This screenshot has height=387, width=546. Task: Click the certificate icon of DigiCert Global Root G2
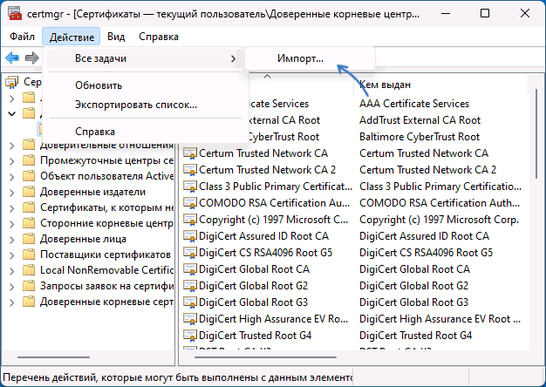coord(190,286)
